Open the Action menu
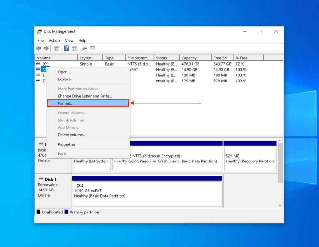319x247 pixels. coord(54,40)
